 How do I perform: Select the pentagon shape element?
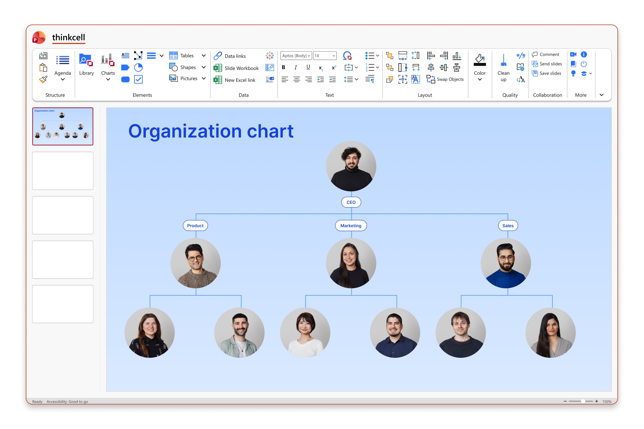(125, 67)
